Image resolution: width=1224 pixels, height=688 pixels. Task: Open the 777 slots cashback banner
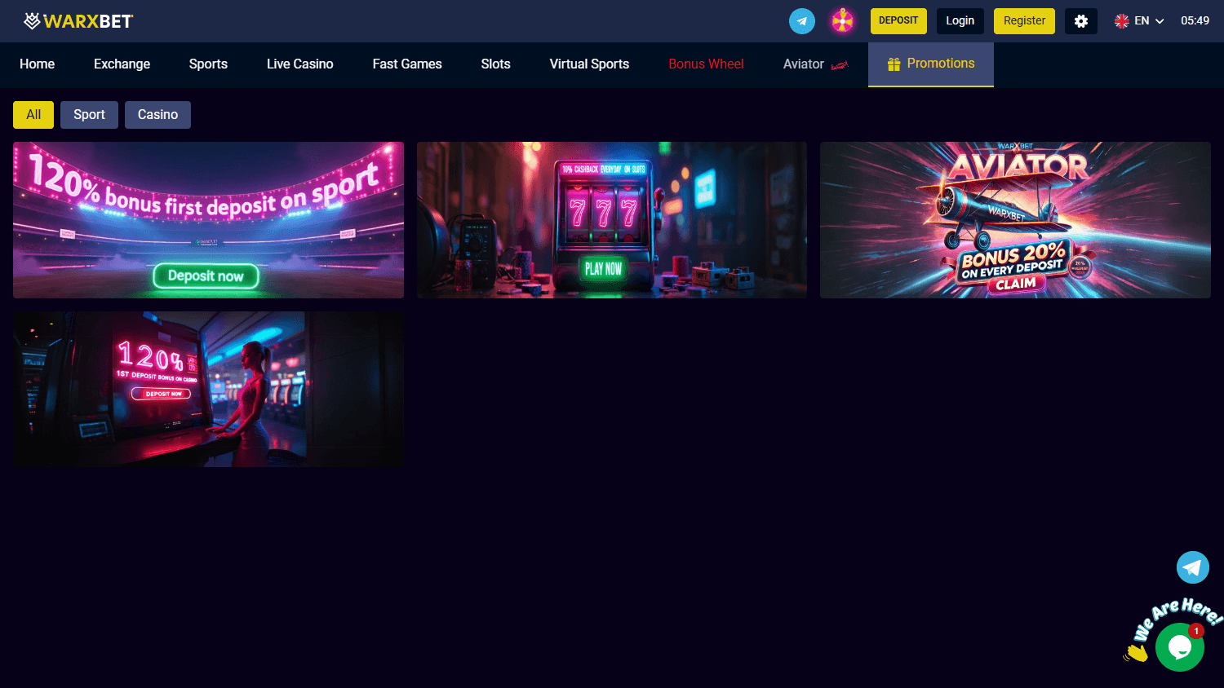click(612, 220)
